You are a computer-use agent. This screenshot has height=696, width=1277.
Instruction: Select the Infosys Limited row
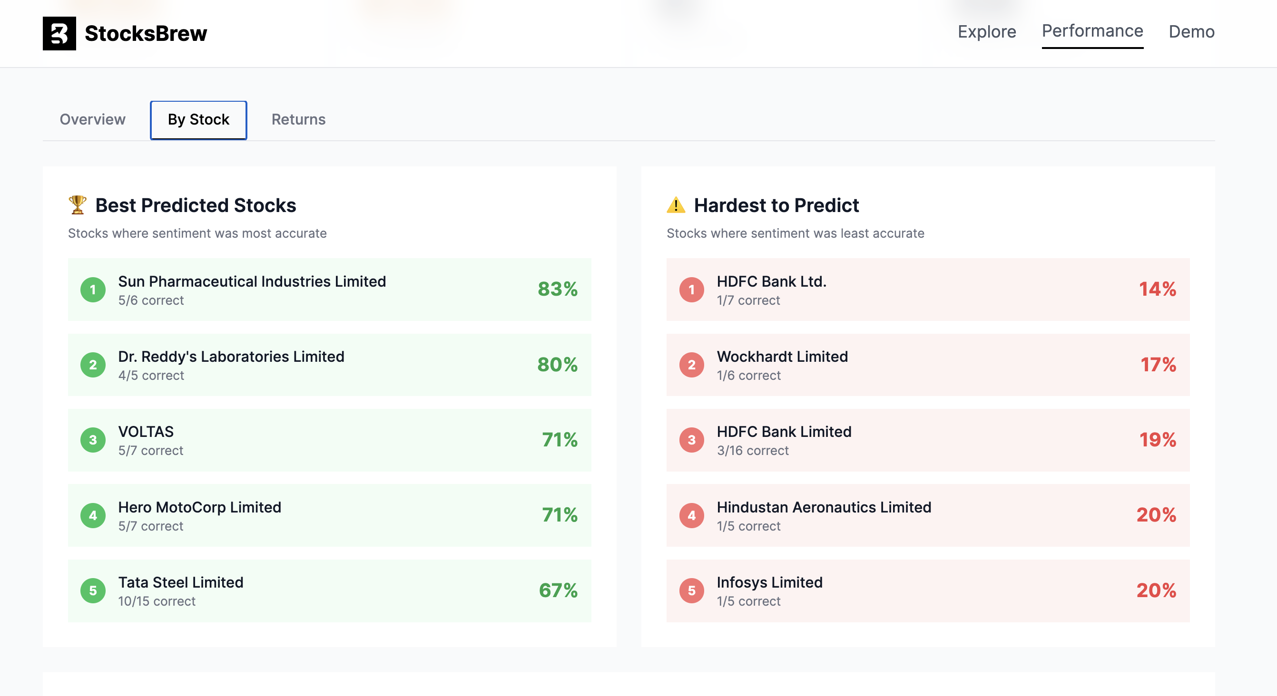(927, 590)
